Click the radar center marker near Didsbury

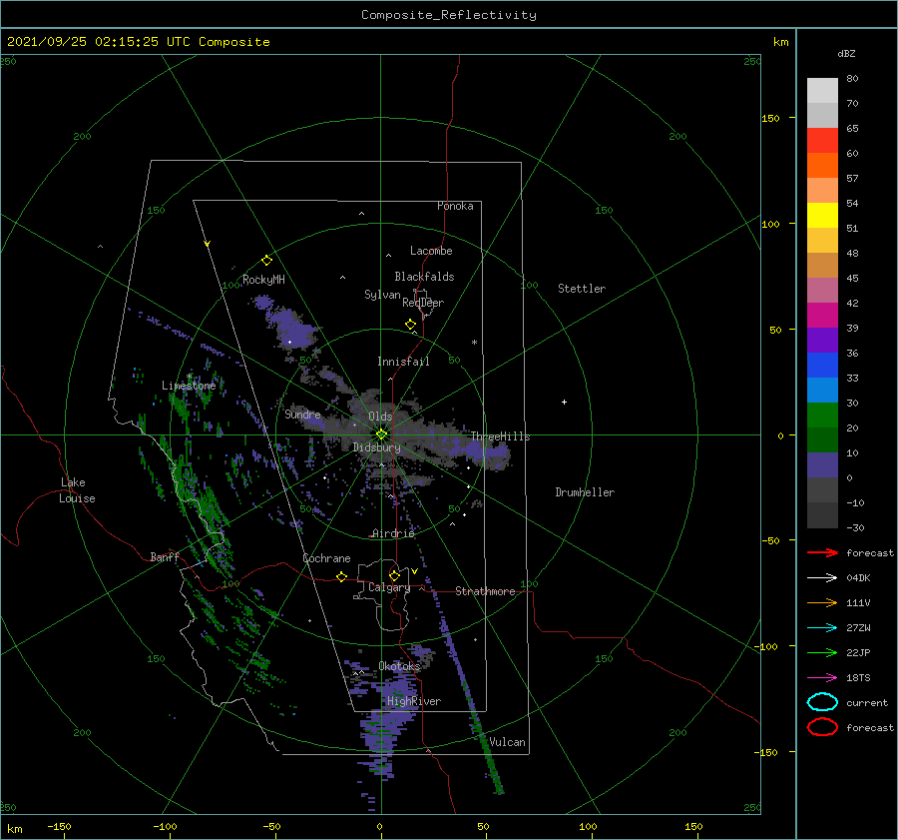pos(381,434)
